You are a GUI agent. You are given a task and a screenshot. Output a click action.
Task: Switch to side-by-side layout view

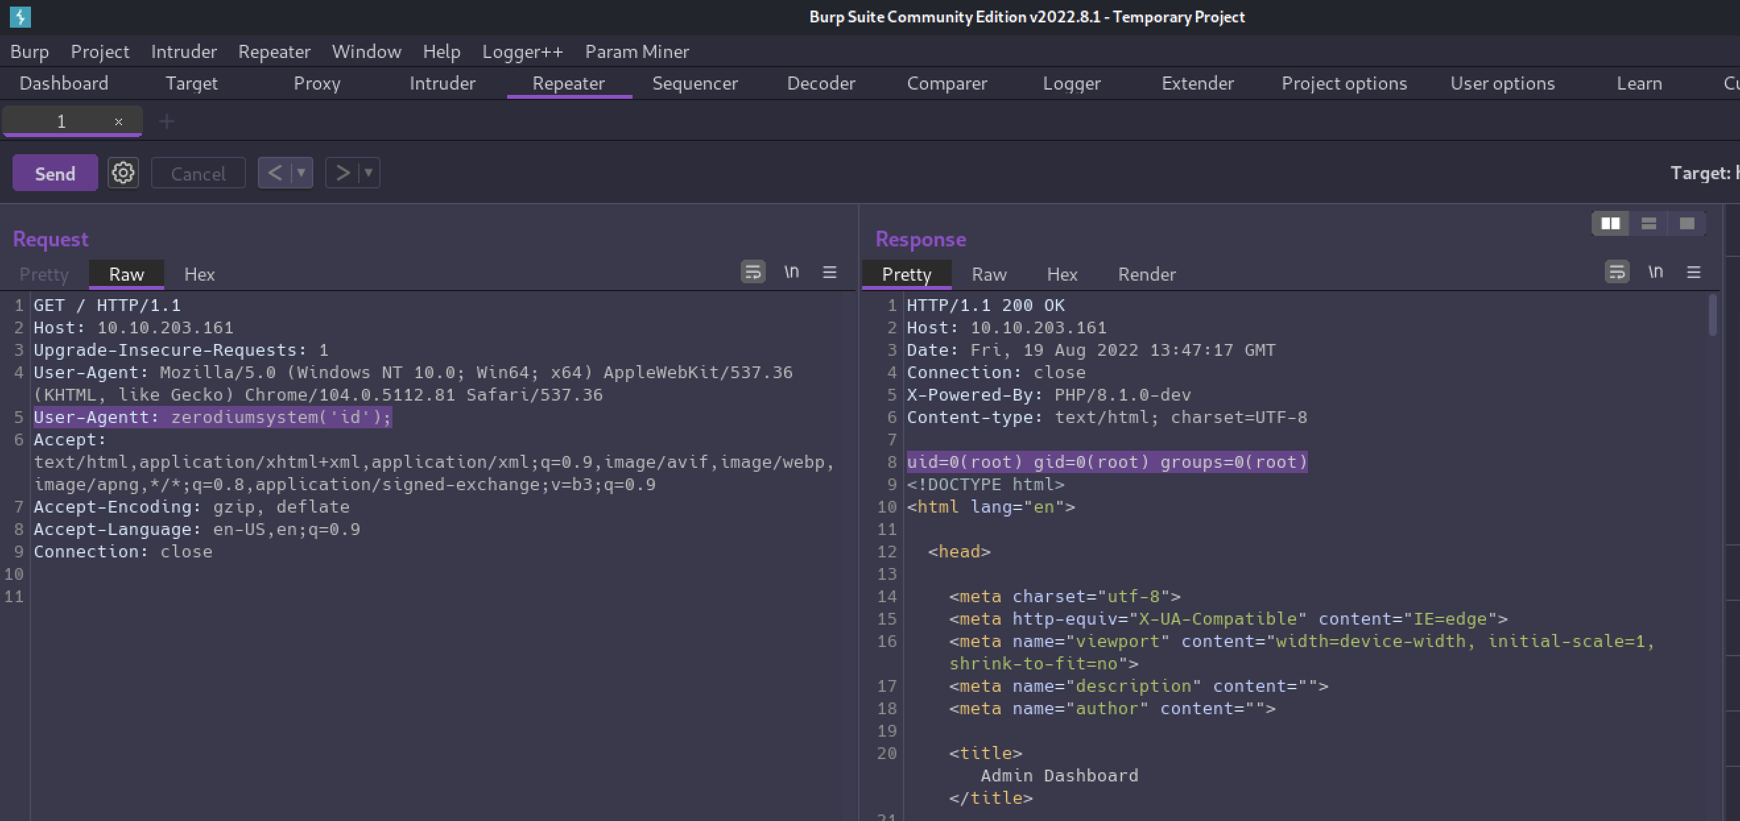coord(1610,223)
